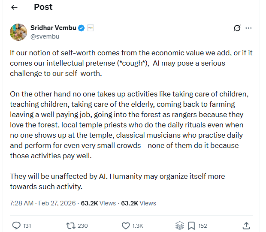Open Sridhar Vembu's profile picture
266x232 pixels.
point(18,32)
